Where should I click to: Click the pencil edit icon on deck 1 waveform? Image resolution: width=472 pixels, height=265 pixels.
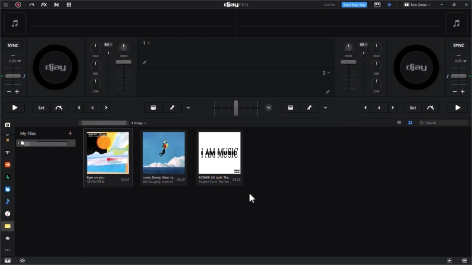coord(145,62)
